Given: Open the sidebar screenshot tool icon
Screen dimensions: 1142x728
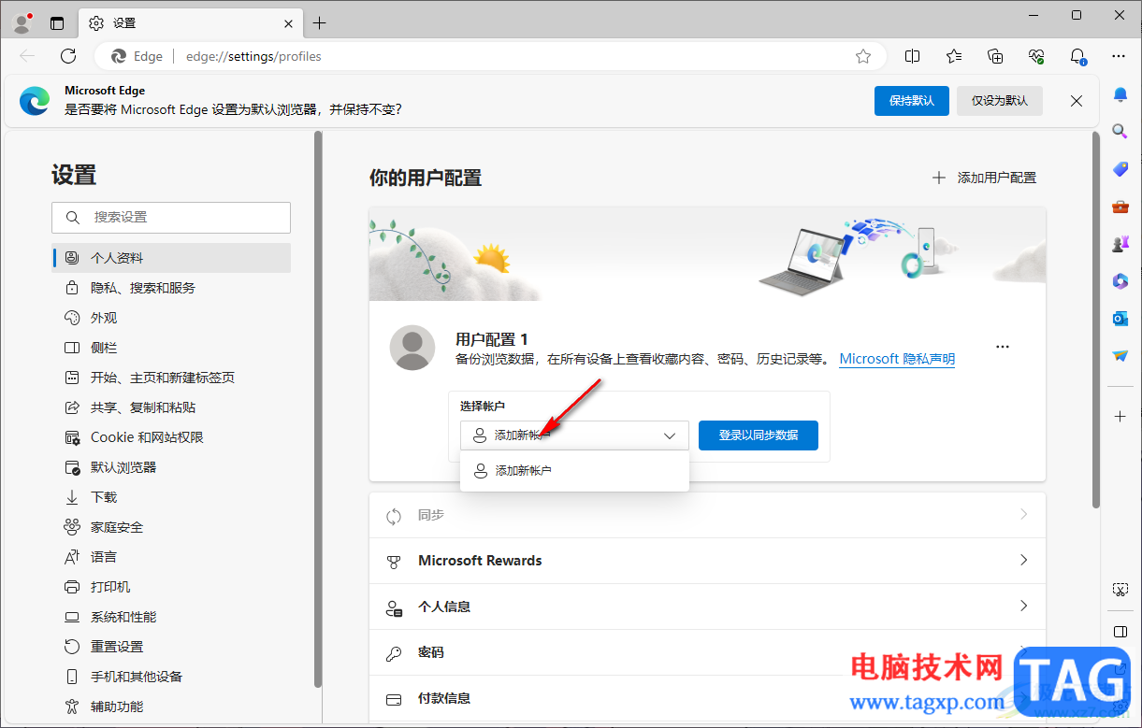Looking at the screenshot, I should [x=1120, y=590].
